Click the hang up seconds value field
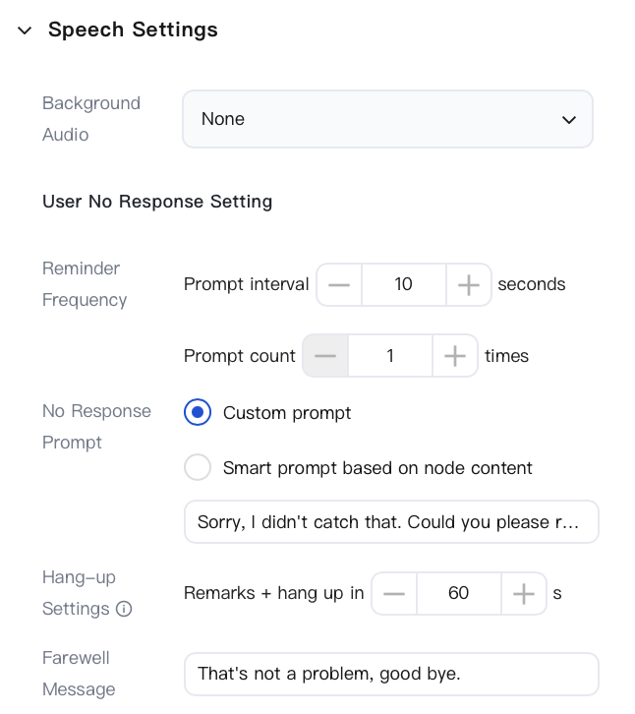 [459, 593]
